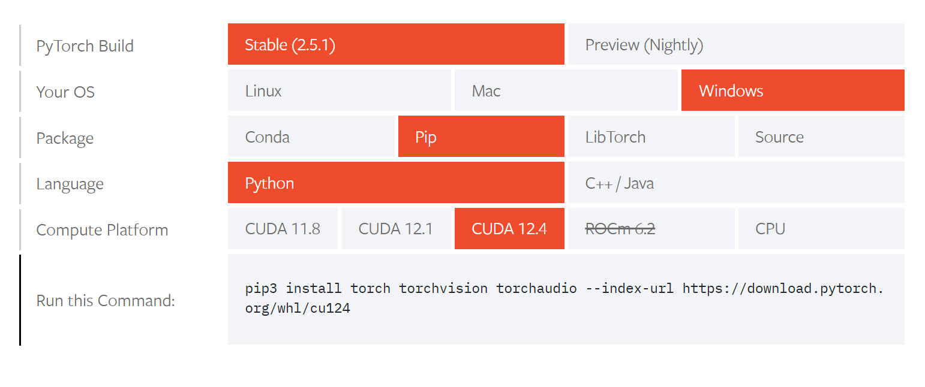This screenshot has width=925, height=387.
Task: Select the Pip package option
Action: point(481,137)
